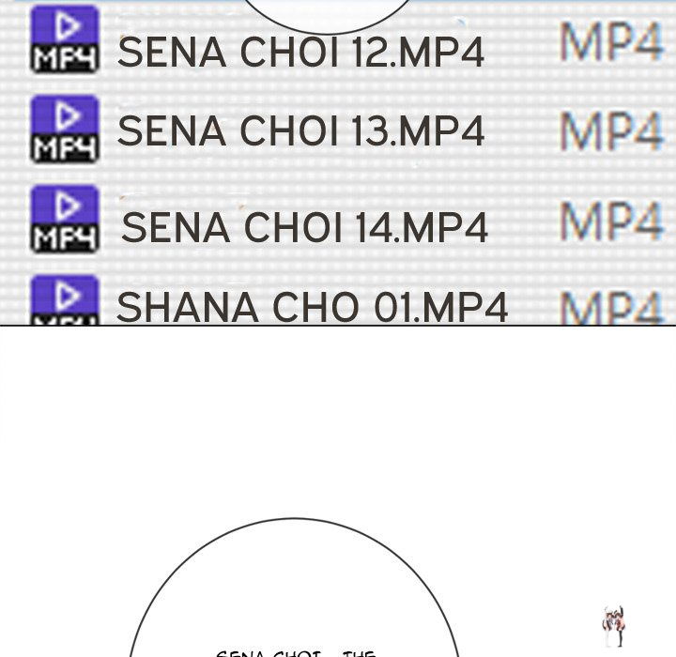Image resolution: width=676 pixels, height=657 pixels.
Task: Click the MP4 type label for SHANA CHO 01
Action: pos(611,307)
